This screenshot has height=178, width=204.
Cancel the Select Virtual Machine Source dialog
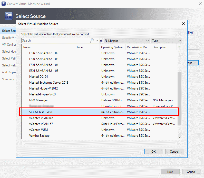(x=174, y=152)
